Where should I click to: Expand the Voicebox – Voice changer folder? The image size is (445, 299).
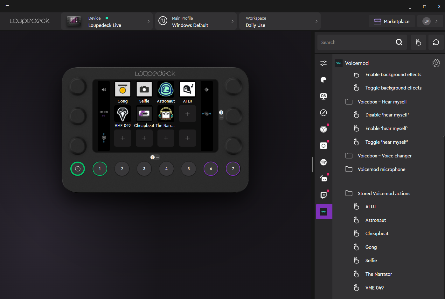tap(385, 156)
